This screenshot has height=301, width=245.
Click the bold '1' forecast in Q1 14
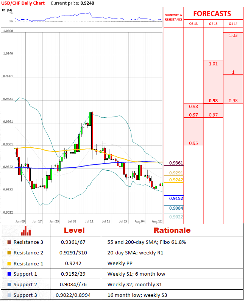[233, 72]
